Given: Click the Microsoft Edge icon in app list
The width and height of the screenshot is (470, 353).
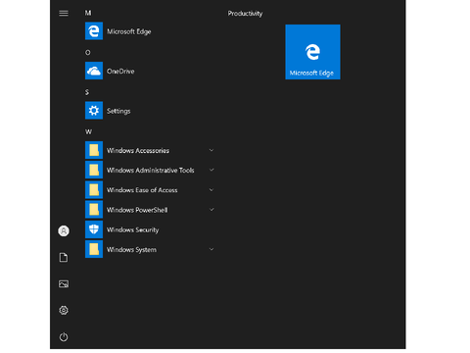Looking at the screenshot, I should tap(94, 31).
